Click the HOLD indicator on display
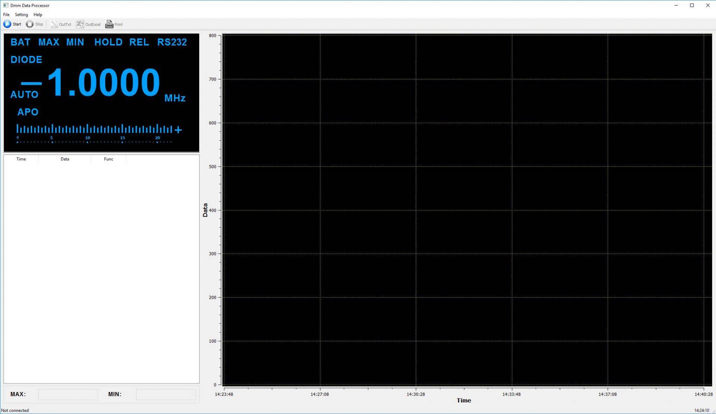This screenshot has height=414, width=716. click(108, 42)
